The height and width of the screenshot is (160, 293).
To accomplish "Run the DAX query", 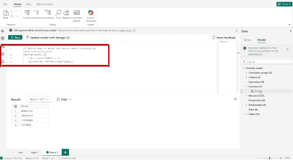I will (x=15, y=37).
